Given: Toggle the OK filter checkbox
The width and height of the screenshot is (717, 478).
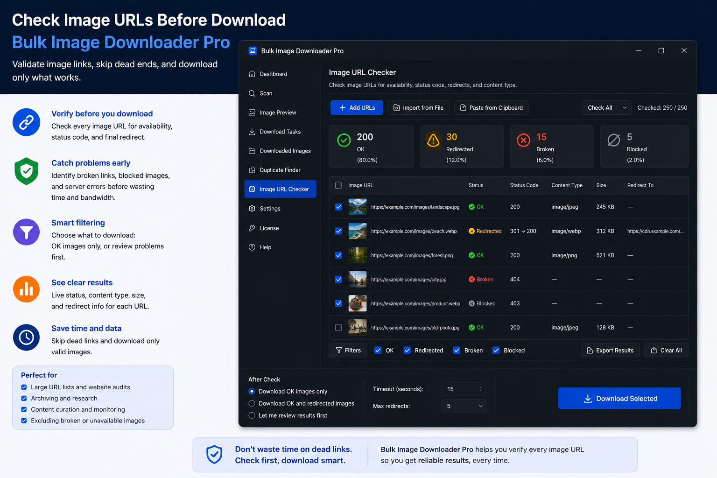Looking at the screenshot, I should (x=378, y=350).
